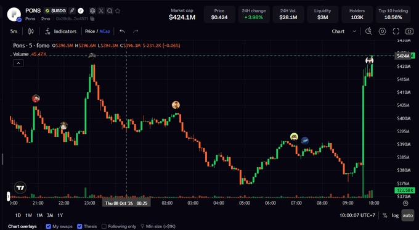Image resolution: width=419 pixels, height=230 pixels.
Task: Uncheck the My swaps overlay checkbox
Action: (48, 226)
